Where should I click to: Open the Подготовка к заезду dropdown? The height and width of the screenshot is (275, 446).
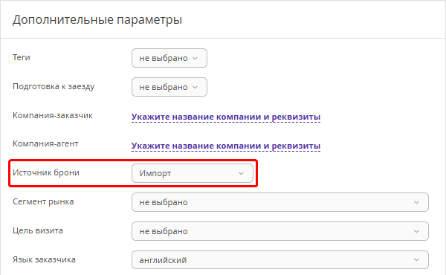point(169,87)
